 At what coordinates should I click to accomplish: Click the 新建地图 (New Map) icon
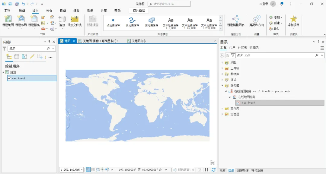(x=8, y=19)
